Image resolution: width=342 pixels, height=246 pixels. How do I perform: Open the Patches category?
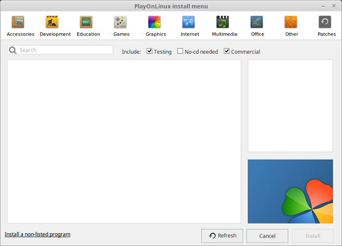(326, 26)
